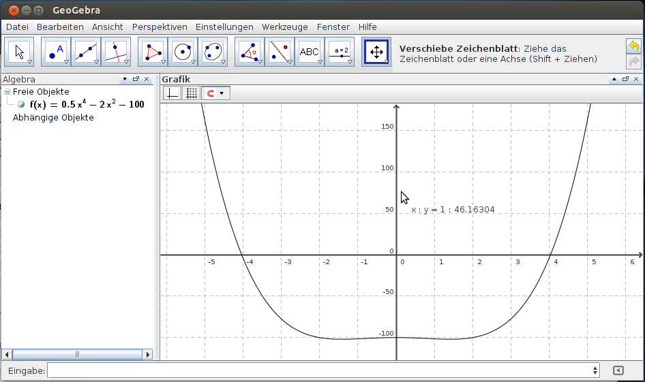645x382 pixels.
Task: Select the Ellipse/Conic tool
Action: [x=213, y=52]
